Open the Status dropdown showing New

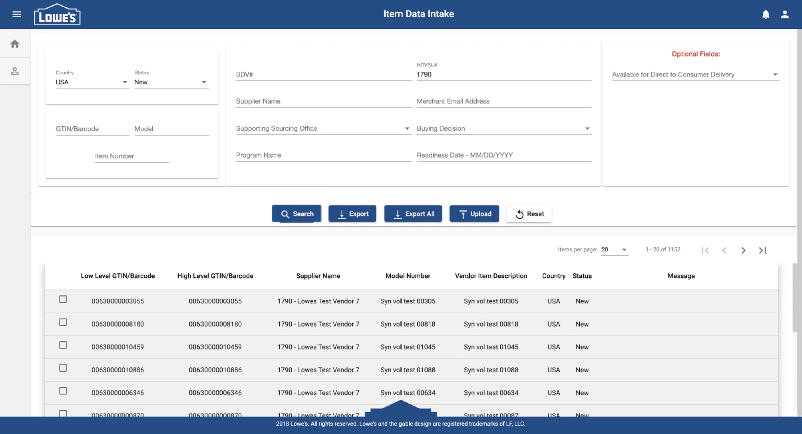[x=171, y=82]
